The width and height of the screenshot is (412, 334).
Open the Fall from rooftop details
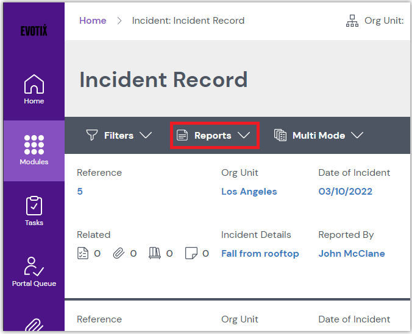(x=260, y=254)
